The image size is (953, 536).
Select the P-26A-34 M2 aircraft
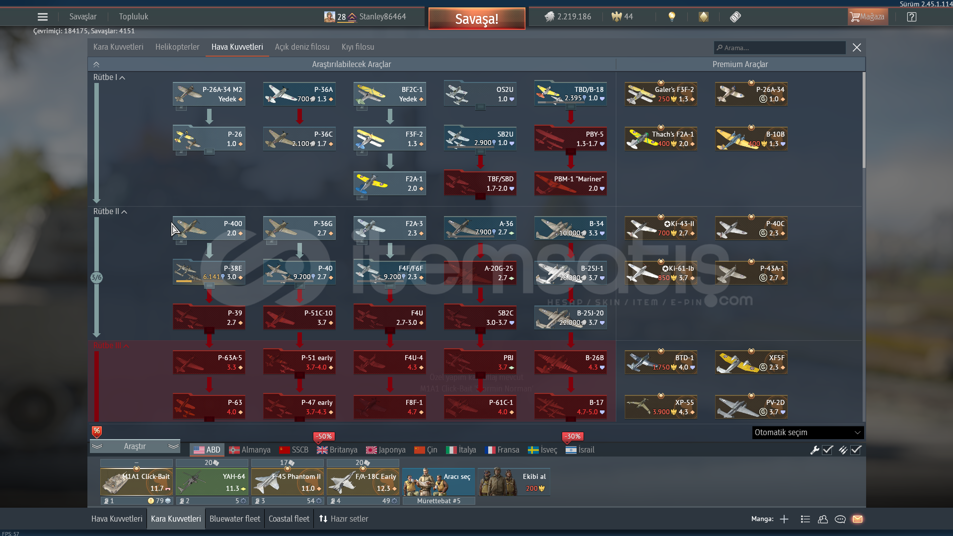pos(209,94)
